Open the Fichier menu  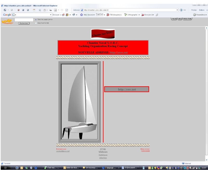coord(194,10)
